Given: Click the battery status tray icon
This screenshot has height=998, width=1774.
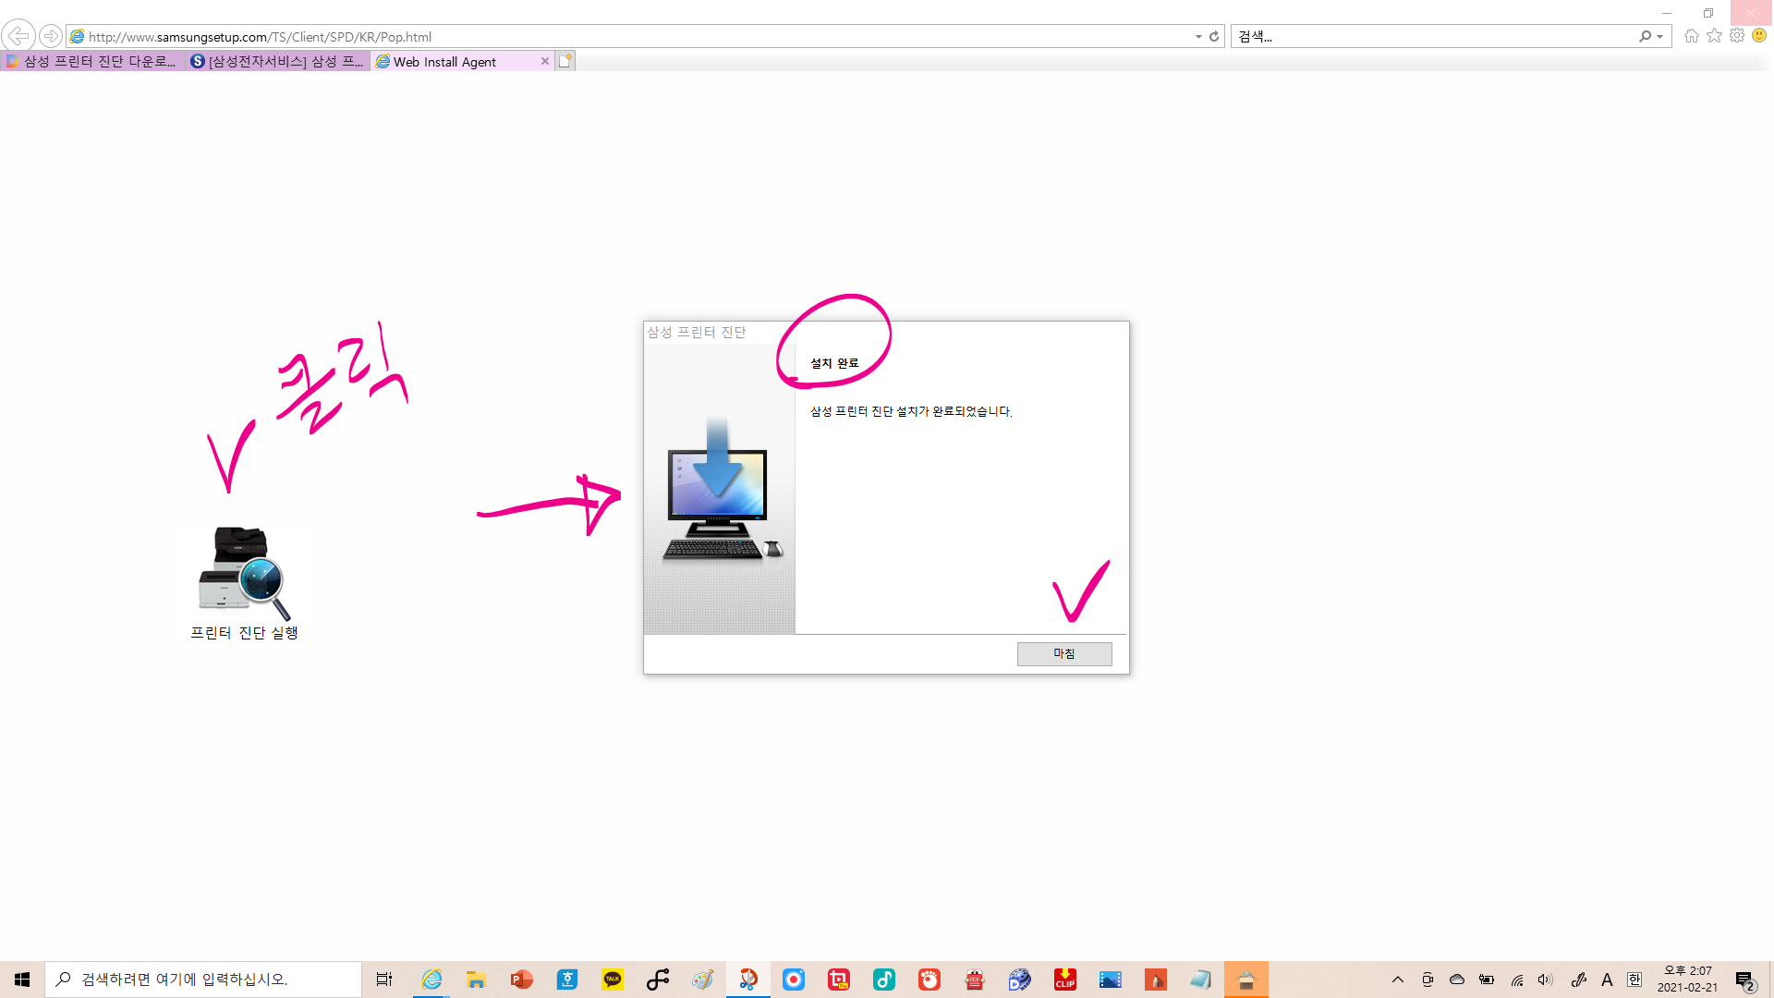Looking at the screenshot, I should (1487, 980).
